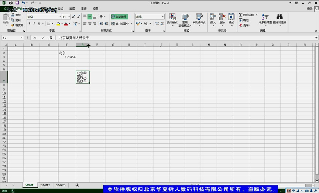This screenshot has width=319, height=193.
Task: Open the 宋体 font name dropdown
Action: (x=60, y=17)
